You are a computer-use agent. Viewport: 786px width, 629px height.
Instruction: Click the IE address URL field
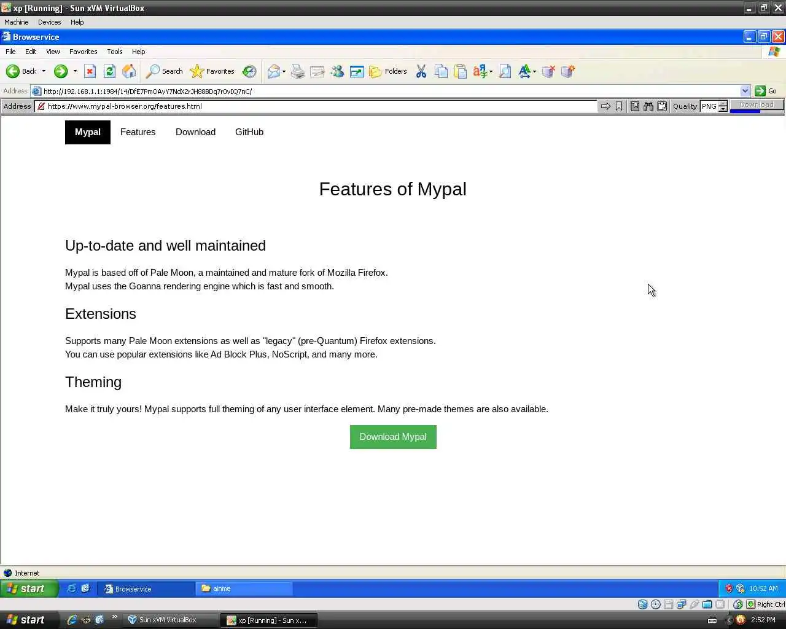click(386, 91)
